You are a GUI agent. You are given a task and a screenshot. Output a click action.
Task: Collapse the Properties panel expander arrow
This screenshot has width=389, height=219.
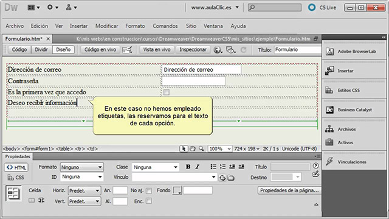tap(316, 204)
